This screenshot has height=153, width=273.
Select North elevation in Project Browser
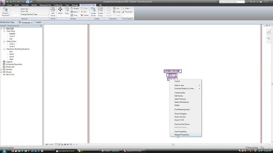click(x=12, y=54)
